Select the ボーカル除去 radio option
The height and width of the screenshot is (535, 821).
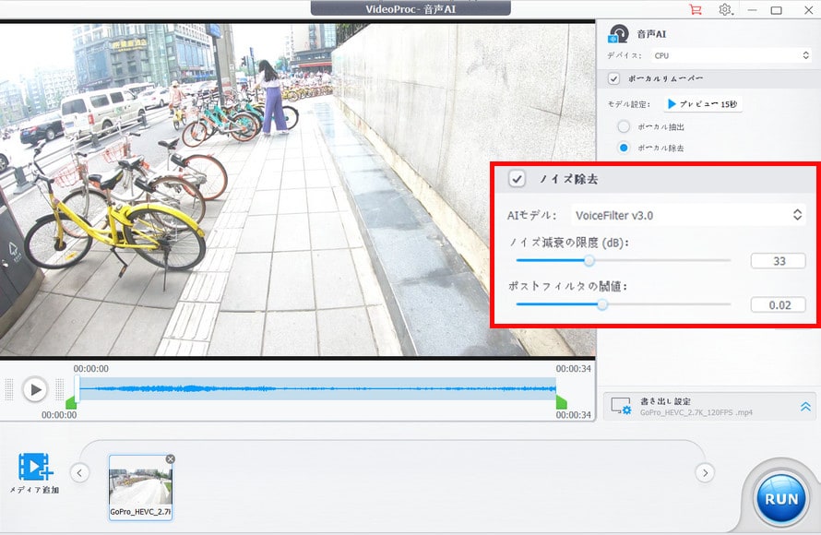tap(624, 148)
